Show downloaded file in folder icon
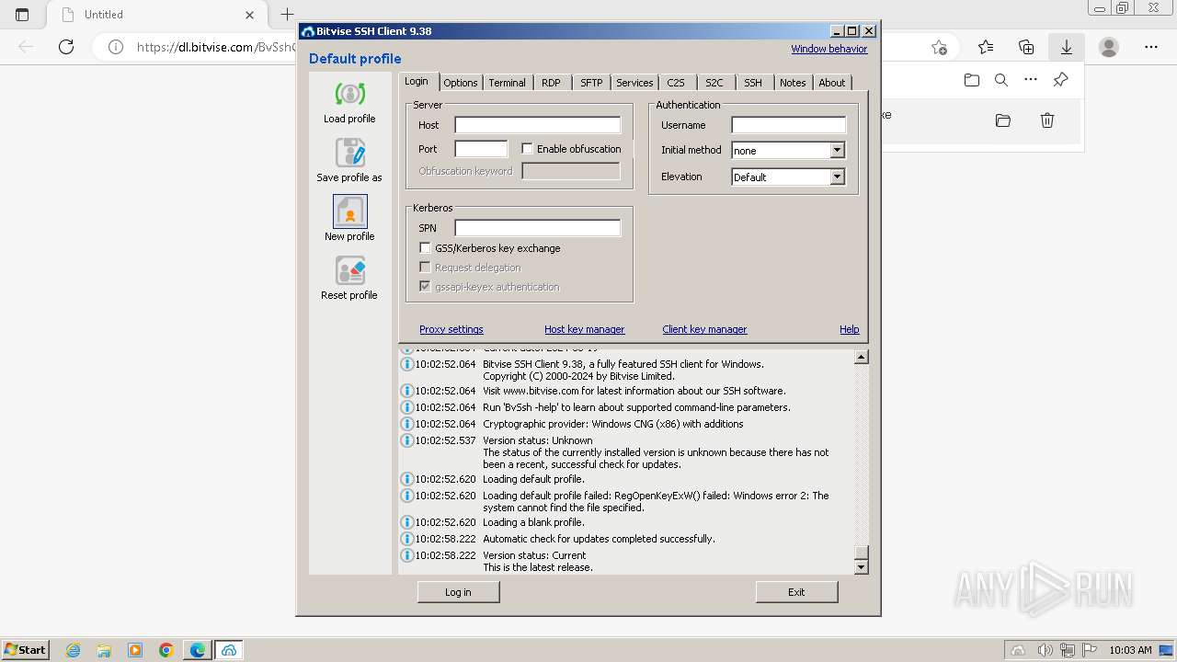1177x662 pixels. pos(1003,120)
